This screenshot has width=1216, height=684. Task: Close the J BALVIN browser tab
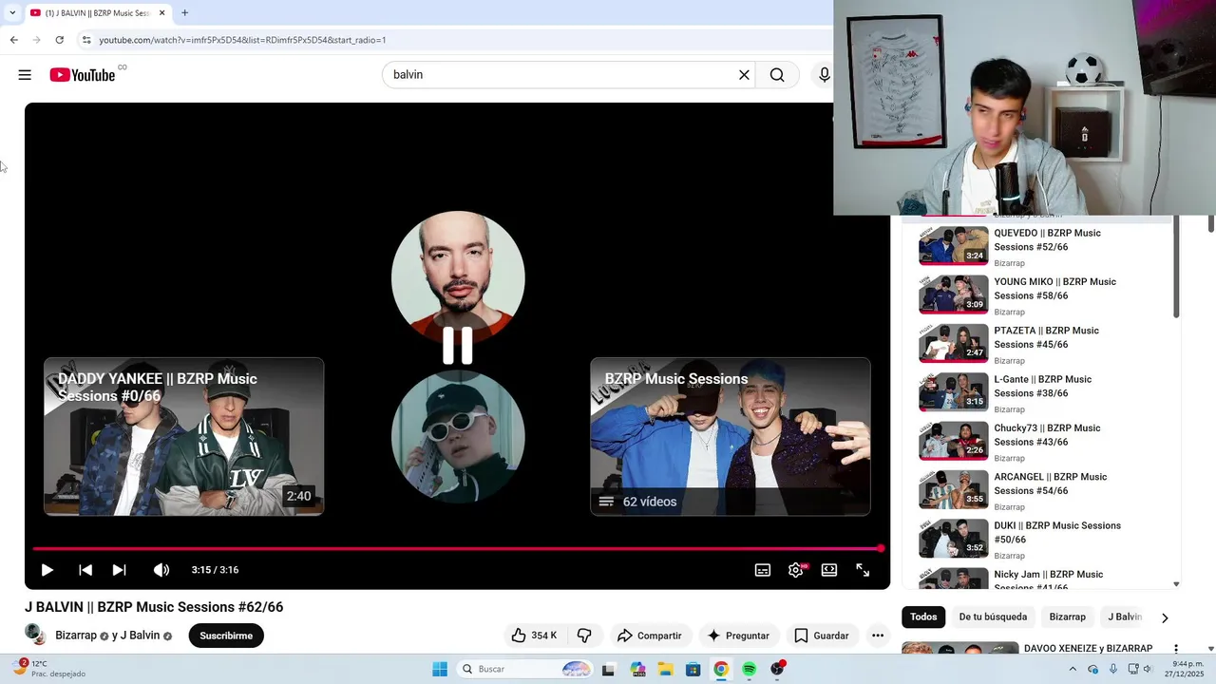(161, 12)
